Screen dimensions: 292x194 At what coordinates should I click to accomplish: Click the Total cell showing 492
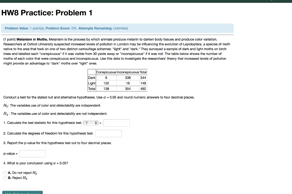(143, 89)
